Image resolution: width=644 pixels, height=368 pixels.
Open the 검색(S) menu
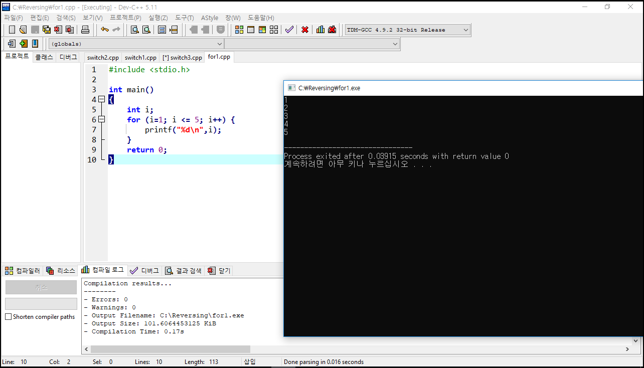66,18
